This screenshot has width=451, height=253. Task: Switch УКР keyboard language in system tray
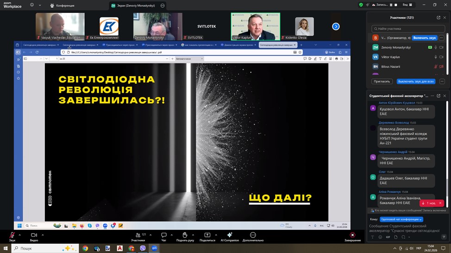[x=419, y=248]
